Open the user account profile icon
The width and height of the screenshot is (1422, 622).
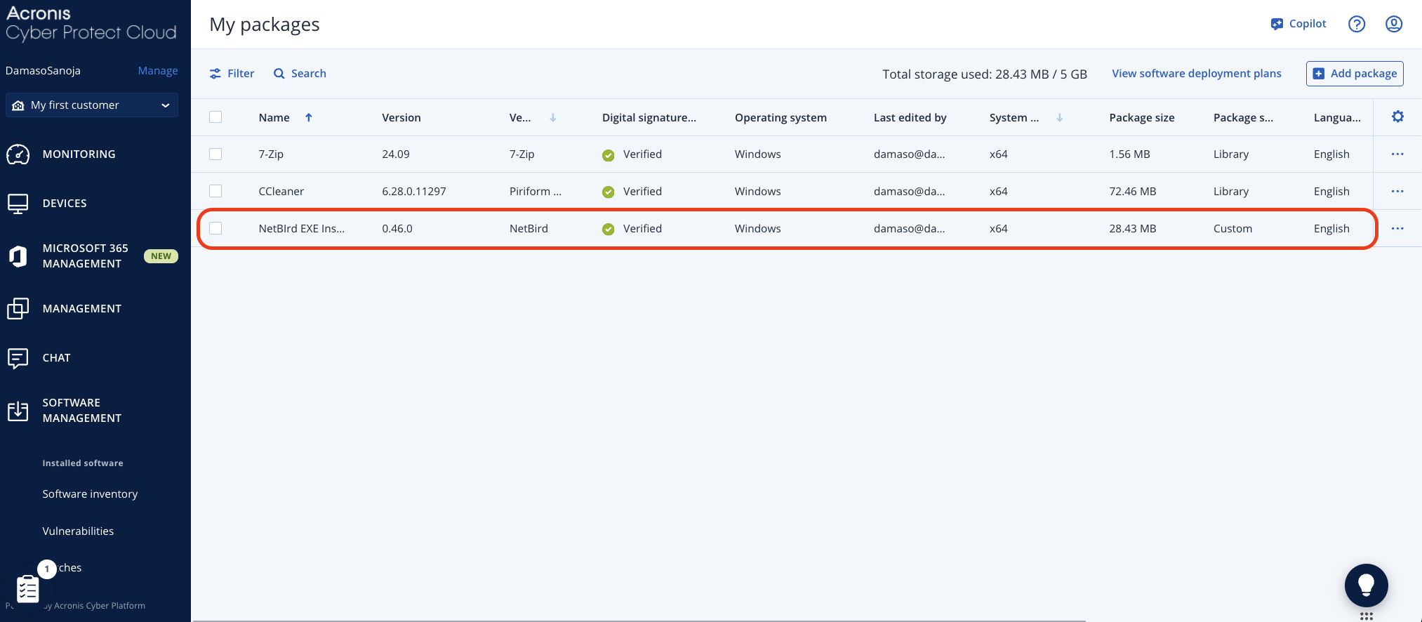(1394, 24)
